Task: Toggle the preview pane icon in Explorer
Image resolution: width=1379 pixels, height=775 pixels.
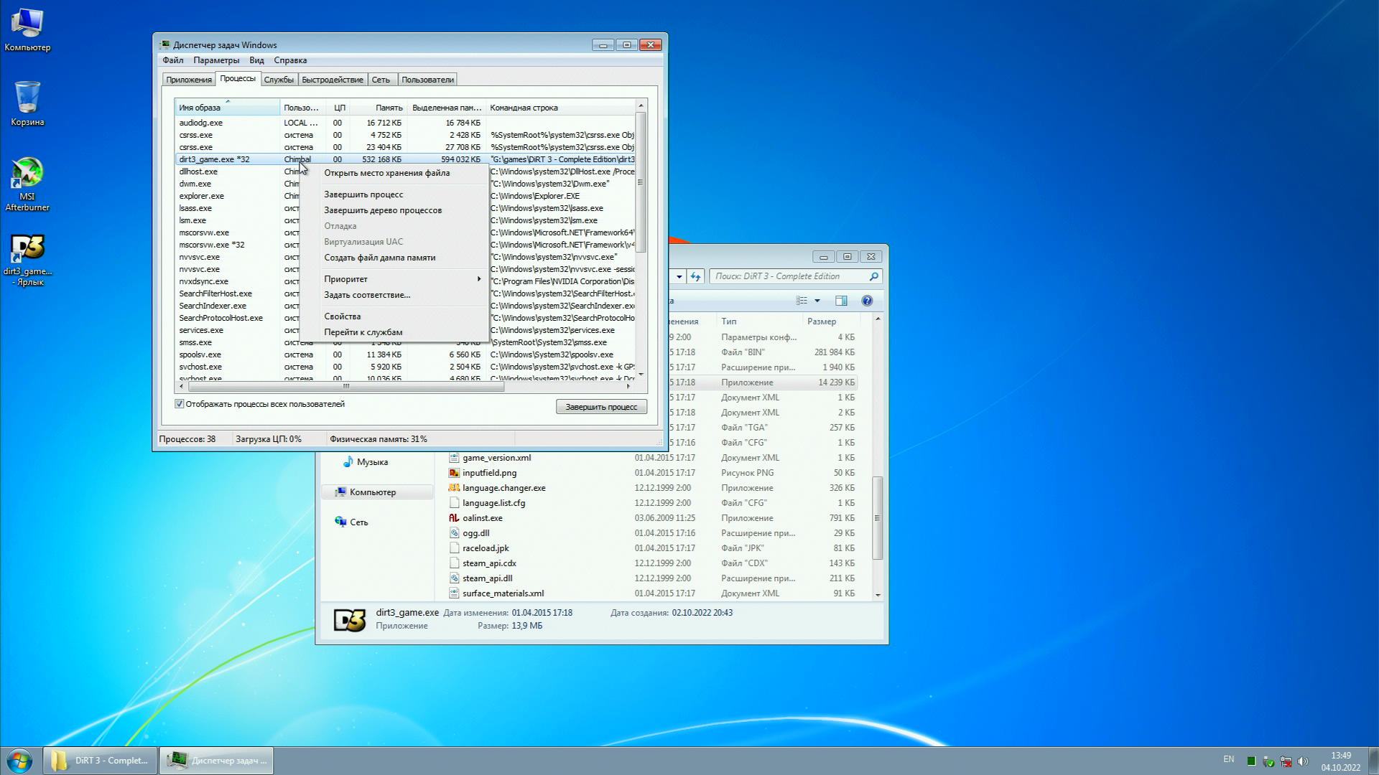Action: point(841,301)
